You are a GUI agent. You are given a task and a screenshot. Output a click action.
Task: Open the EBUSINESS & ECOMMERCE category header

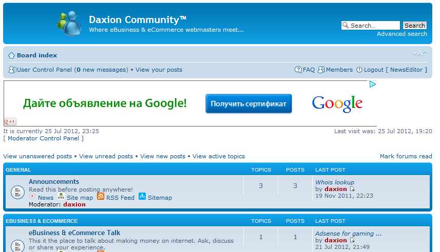coord(42,221)
